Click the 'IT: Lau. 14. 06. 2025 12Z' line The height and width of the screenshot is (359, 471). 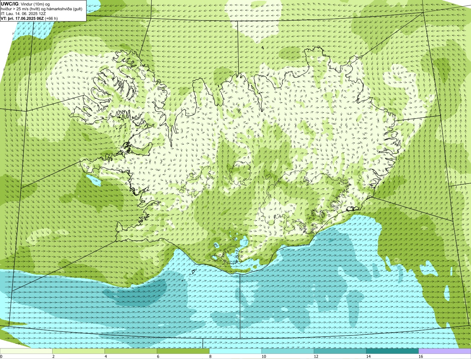coord(23,14)
